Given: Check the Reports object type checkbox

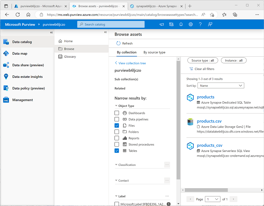Looking at the screenshot, I should click(x=117, y=138).
